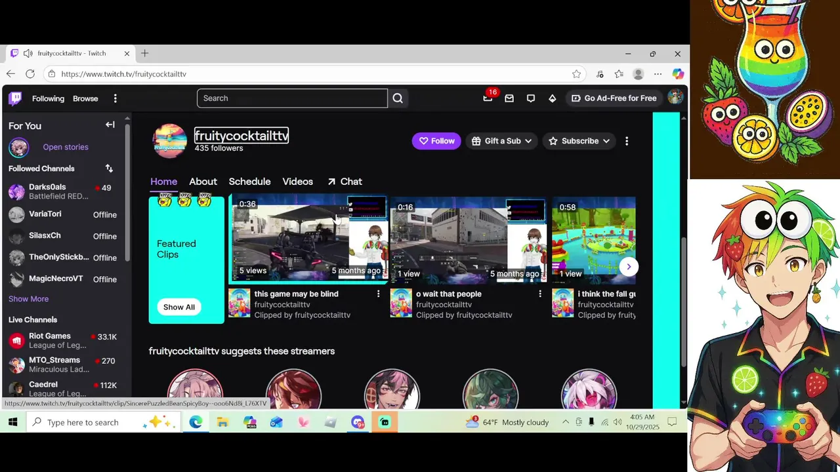Switch to the Schedule tab

coord(249,182)
